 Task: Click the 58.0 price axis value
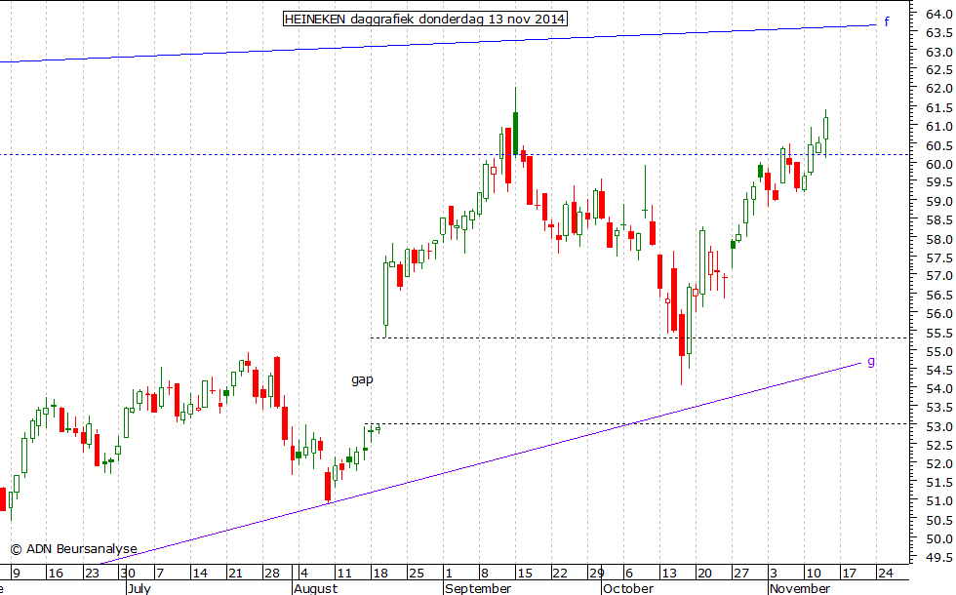coord(938,240)
